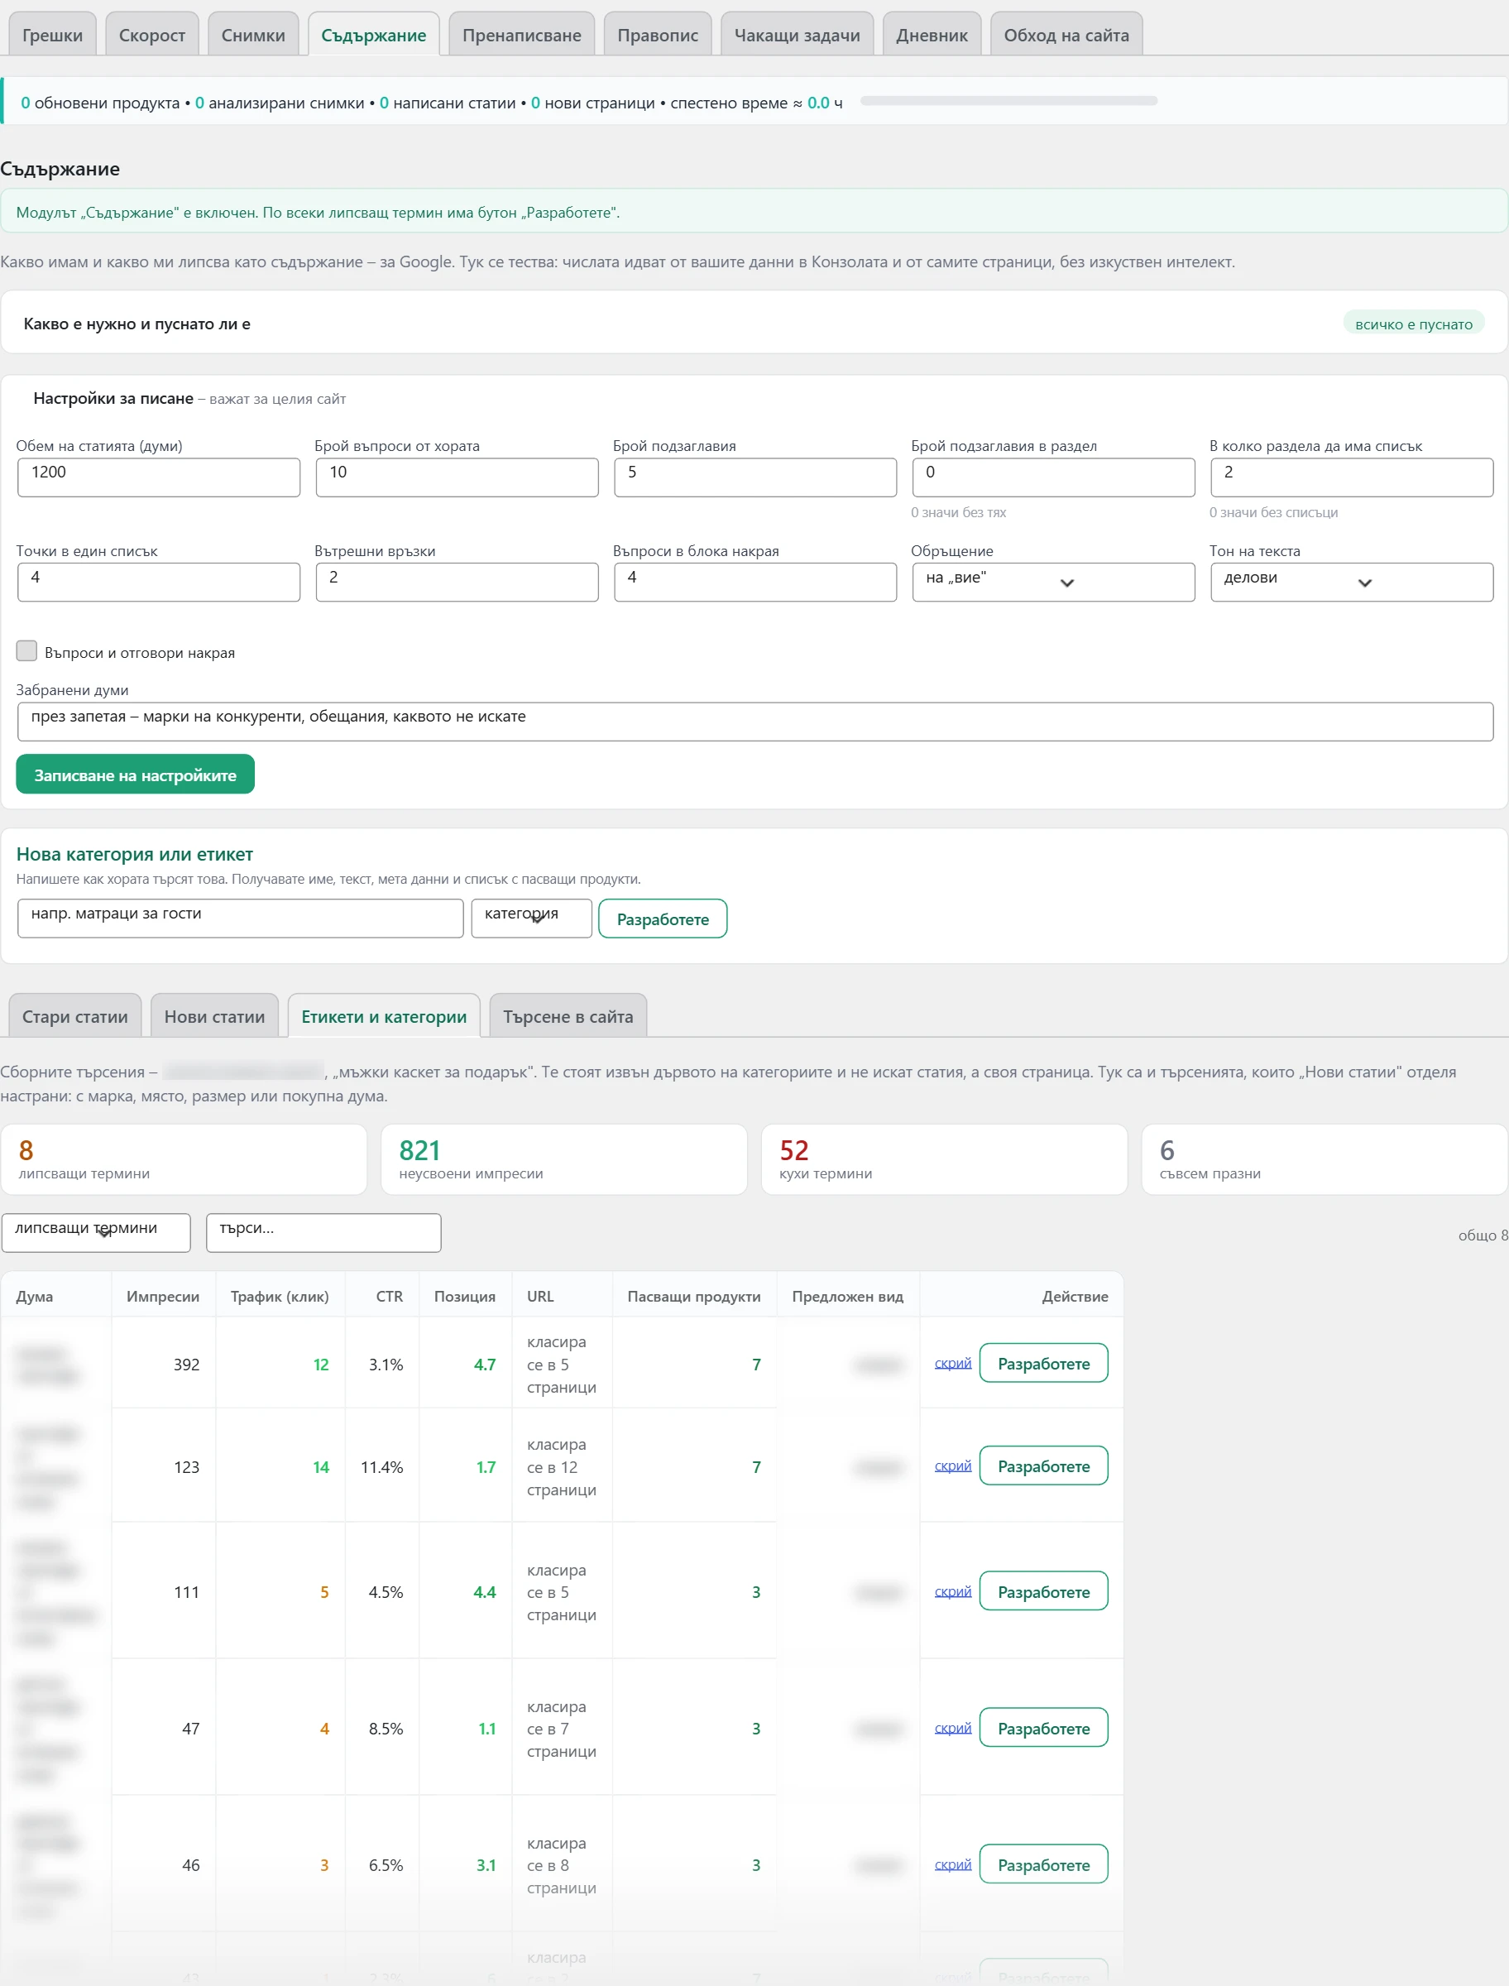Focus the търси... search field

pyautogui.click(x=323, y=1232)
